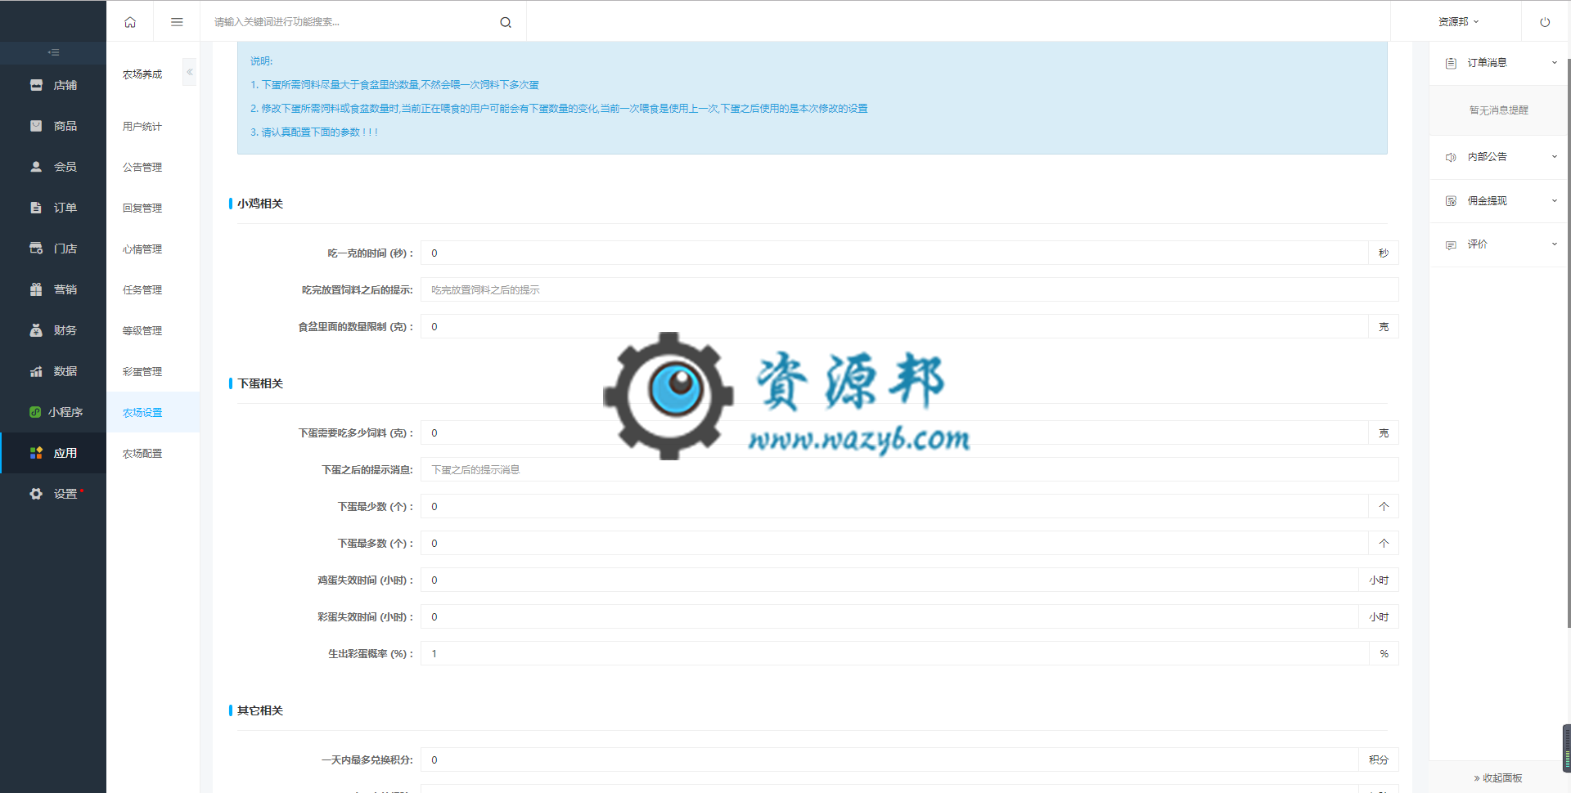This screenshot has width=1571, height=793.
Task: Click the 鸡蛋失效时间 input field
Action: 889,580
